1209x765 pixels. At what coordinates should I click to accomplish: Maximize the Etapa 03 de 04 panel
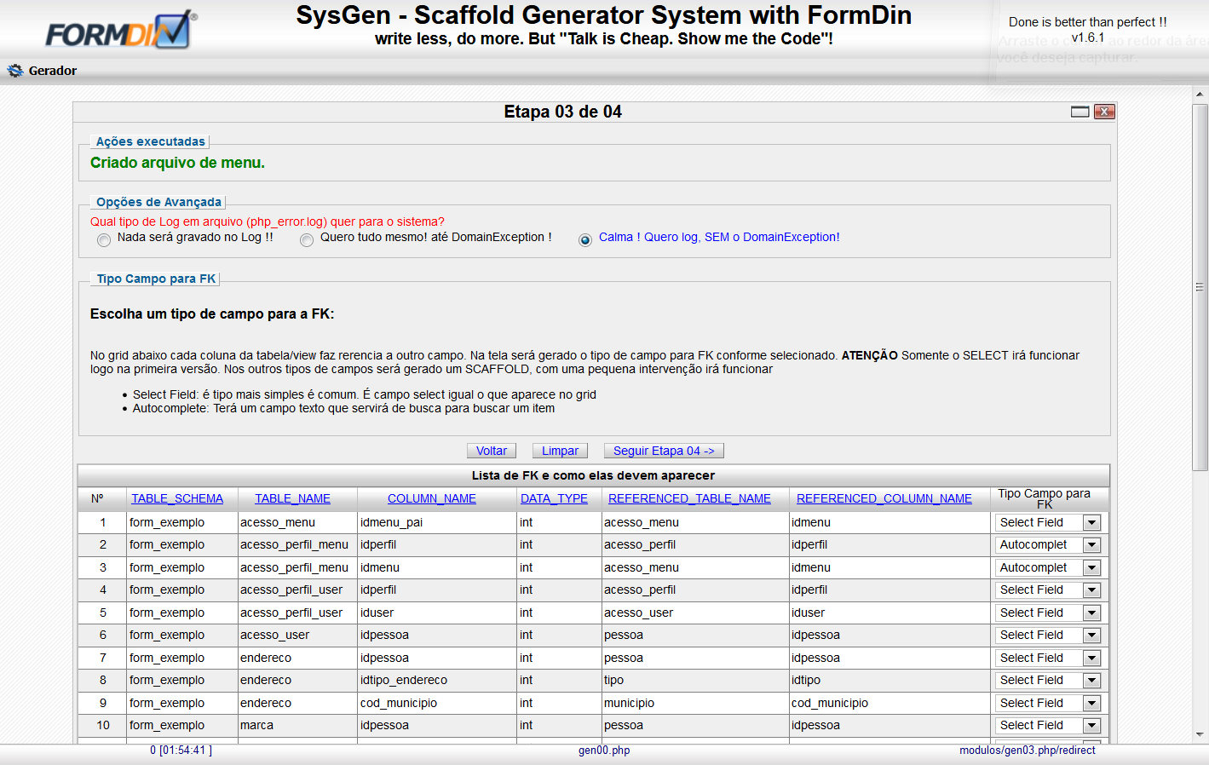tap(1080, 112)
